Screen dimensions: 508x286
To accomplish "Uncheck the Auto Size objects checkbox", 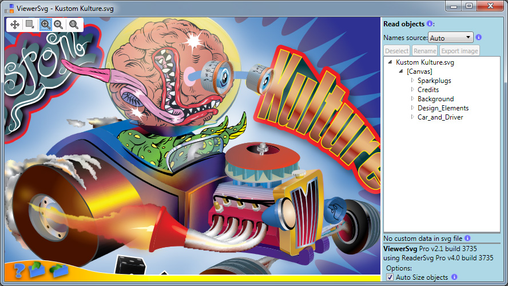I will tap(390, 277).
